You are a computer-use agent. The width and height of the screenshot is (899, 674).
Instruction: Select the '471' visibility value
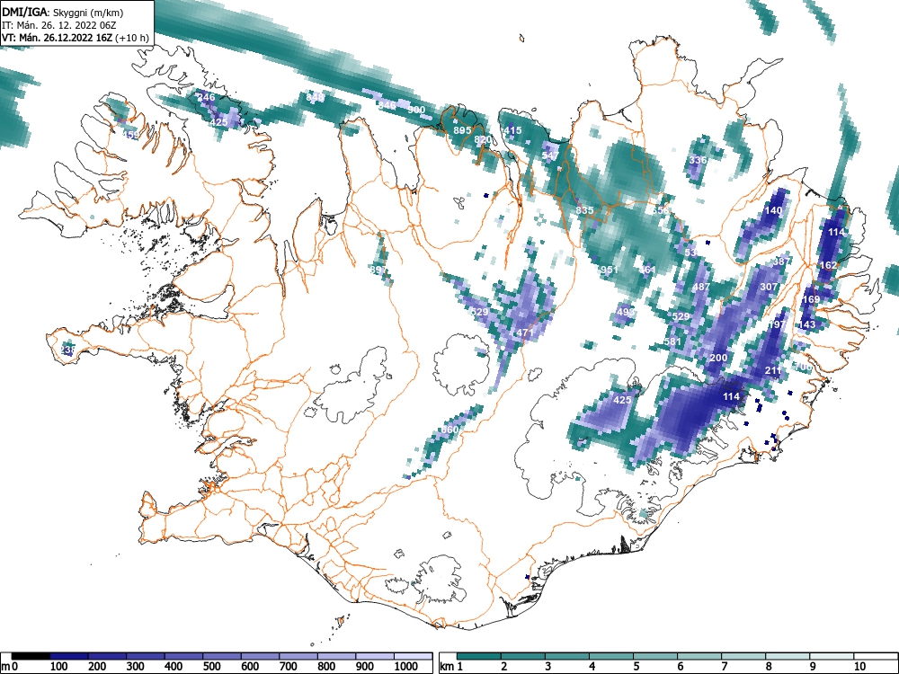point(525,333)
